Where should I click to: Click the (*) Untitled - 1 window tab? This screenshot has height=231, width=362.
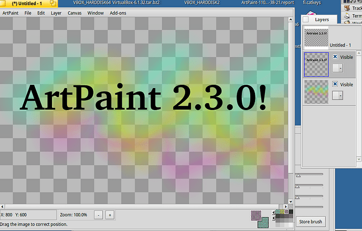coord(27,4)
